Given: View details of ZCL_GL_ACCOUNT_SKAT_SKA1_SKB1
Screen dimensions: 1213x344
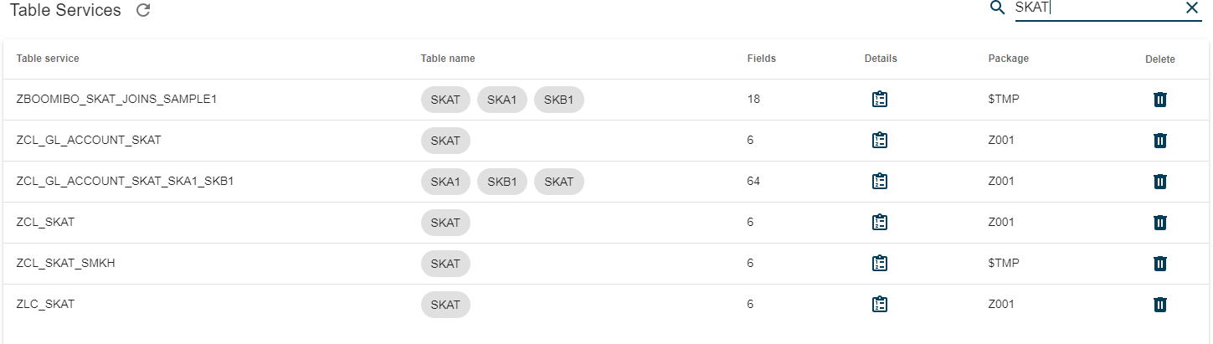Looking at the screenshot, I should (x=880, y=182).
